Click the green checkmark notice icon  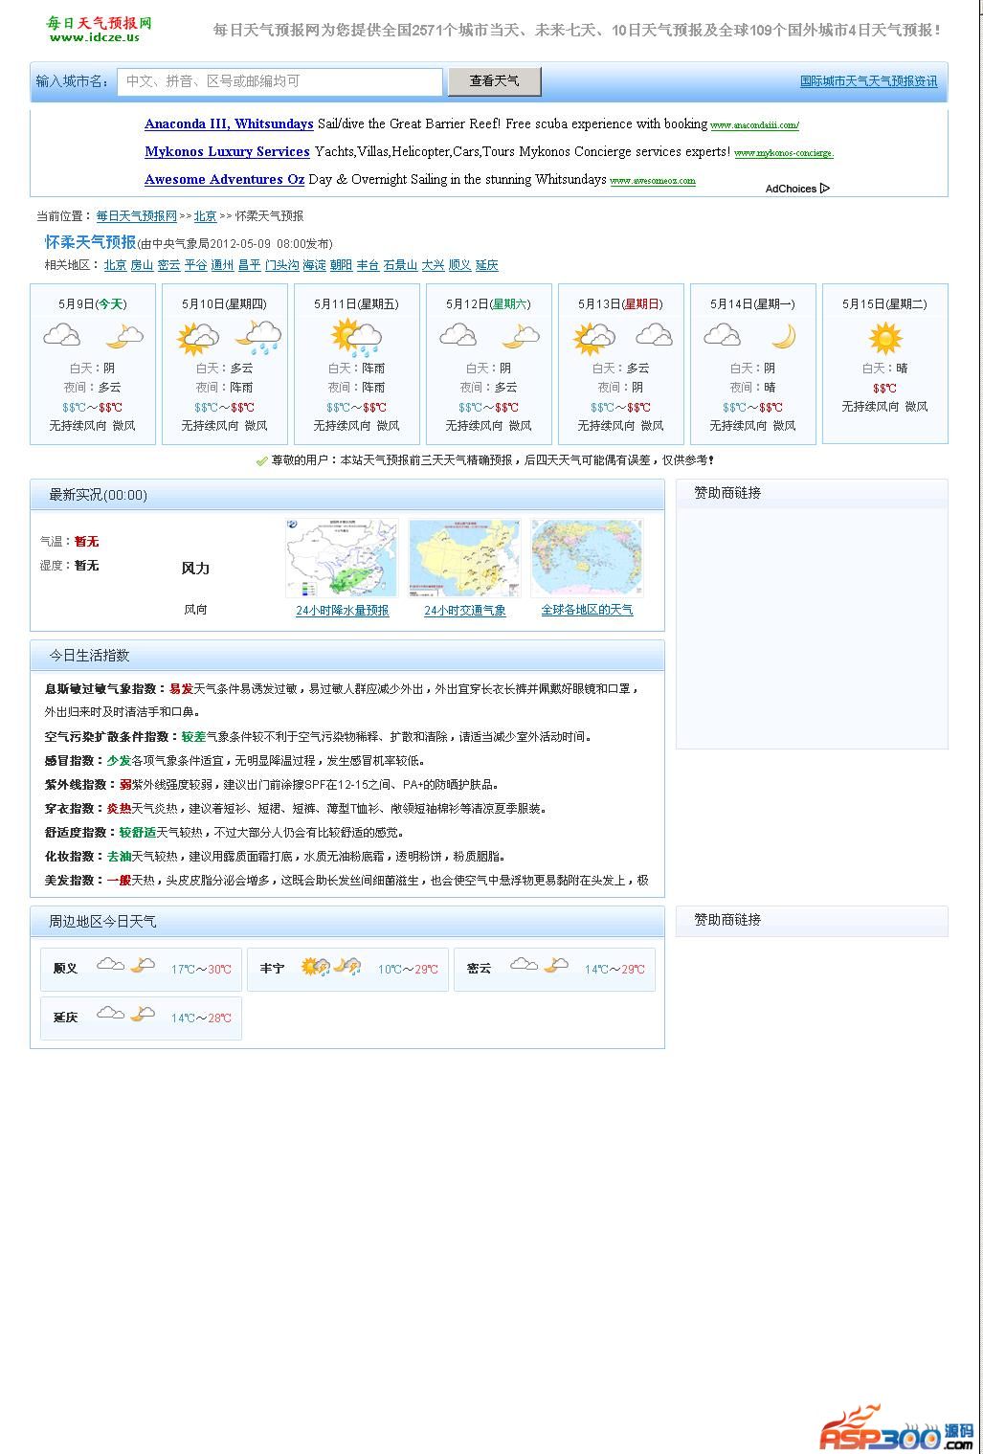(x=261, y=461)
